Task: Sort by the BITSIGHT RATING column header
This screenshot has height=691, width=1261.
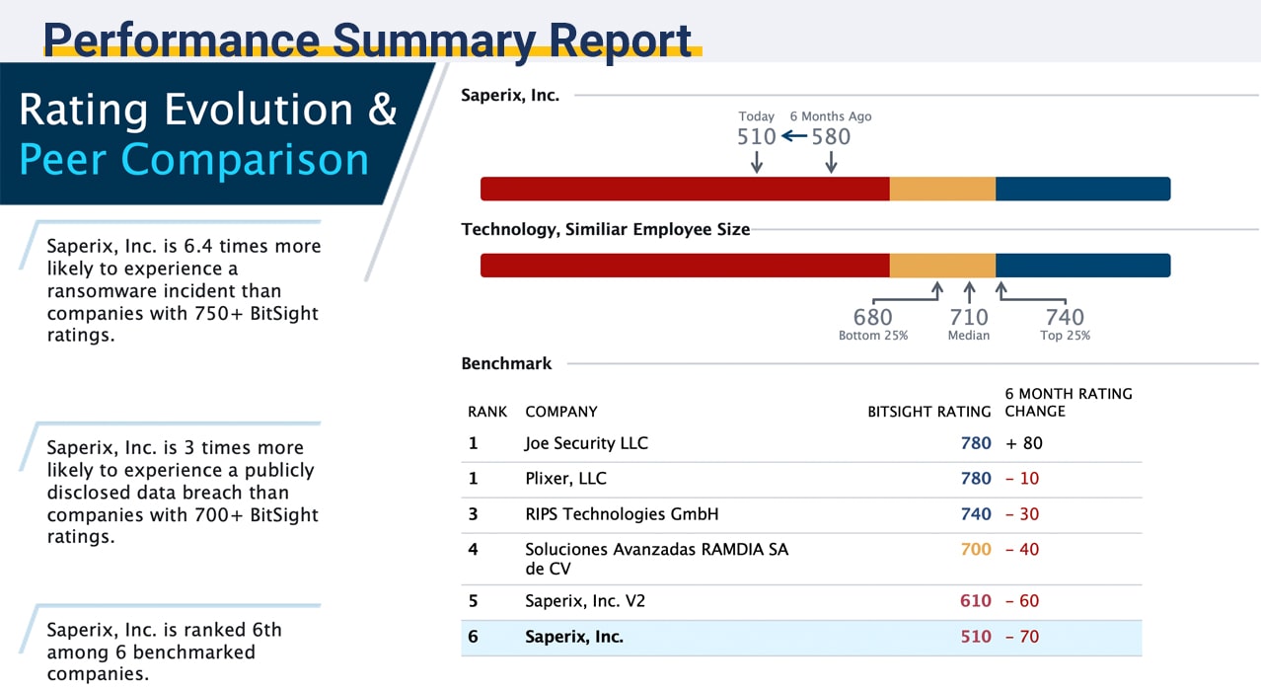Action: [928, 412]
